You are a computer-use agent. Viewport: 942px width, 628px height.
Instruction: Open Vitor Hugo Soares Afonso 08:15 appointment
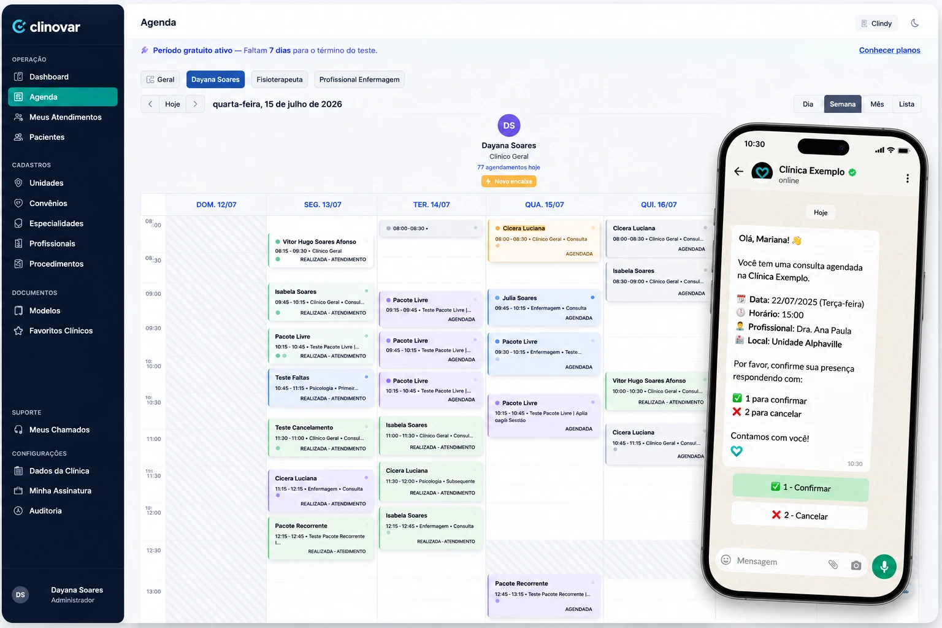click(321, 250)
